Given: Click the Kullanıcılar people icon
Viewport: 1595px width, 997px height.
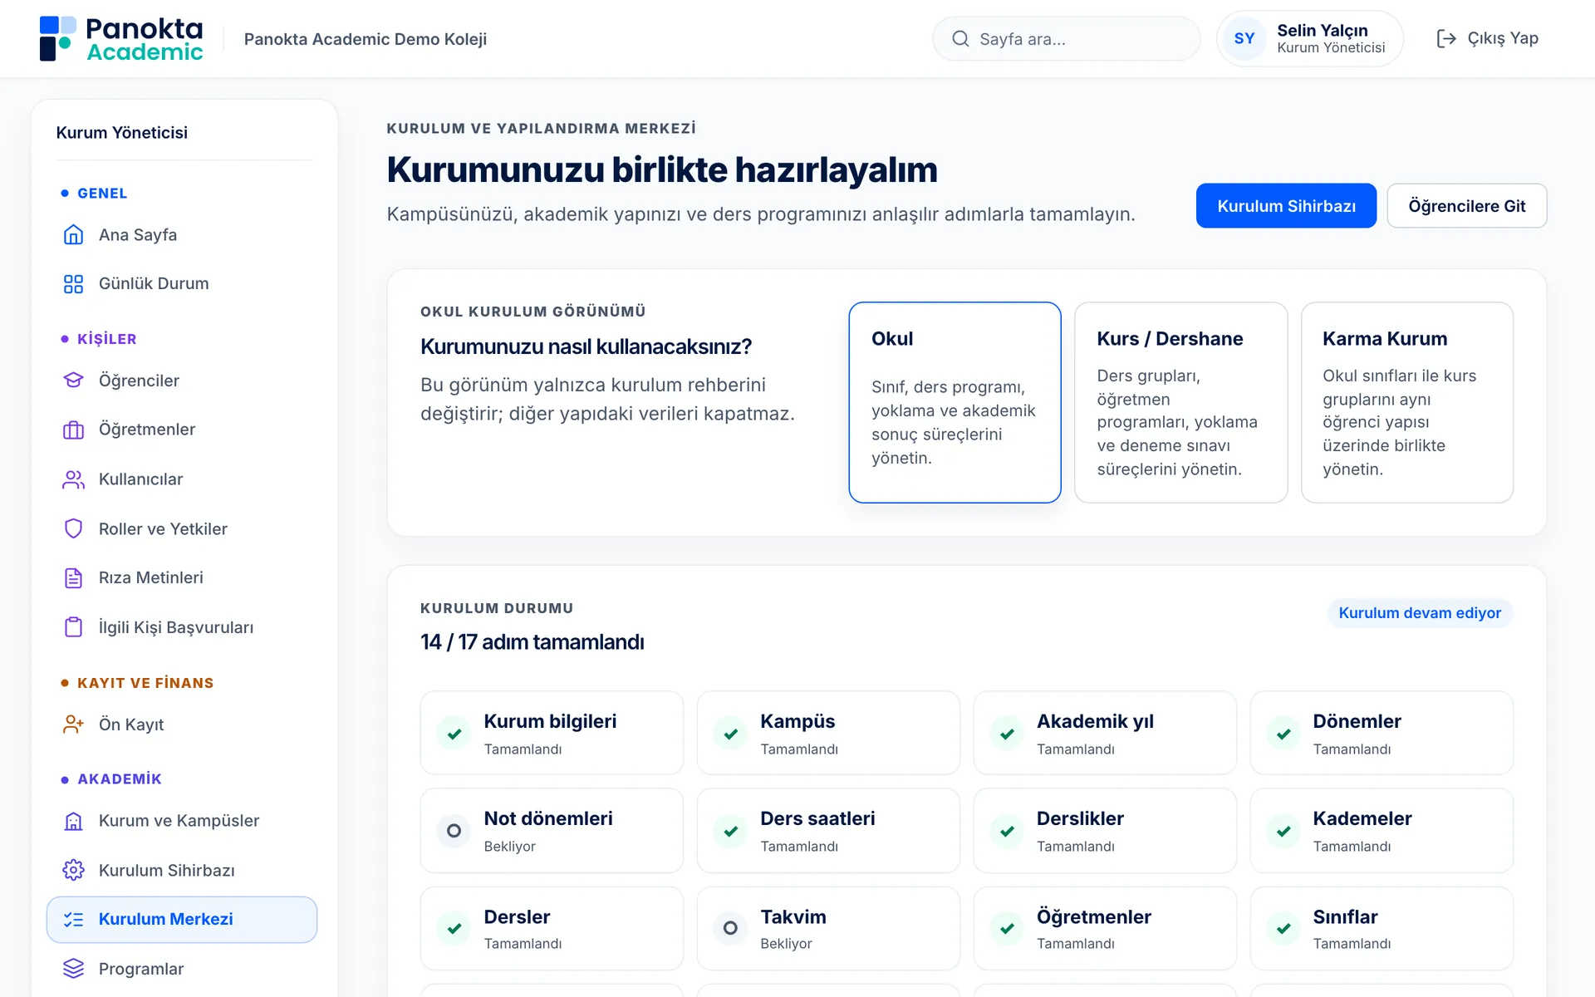Looking at the screenshot, I should (73, 479).
